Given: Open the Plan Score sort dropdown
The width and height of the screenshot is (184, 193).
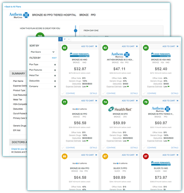Looking at the screenshot, I should tap(43, 52).
